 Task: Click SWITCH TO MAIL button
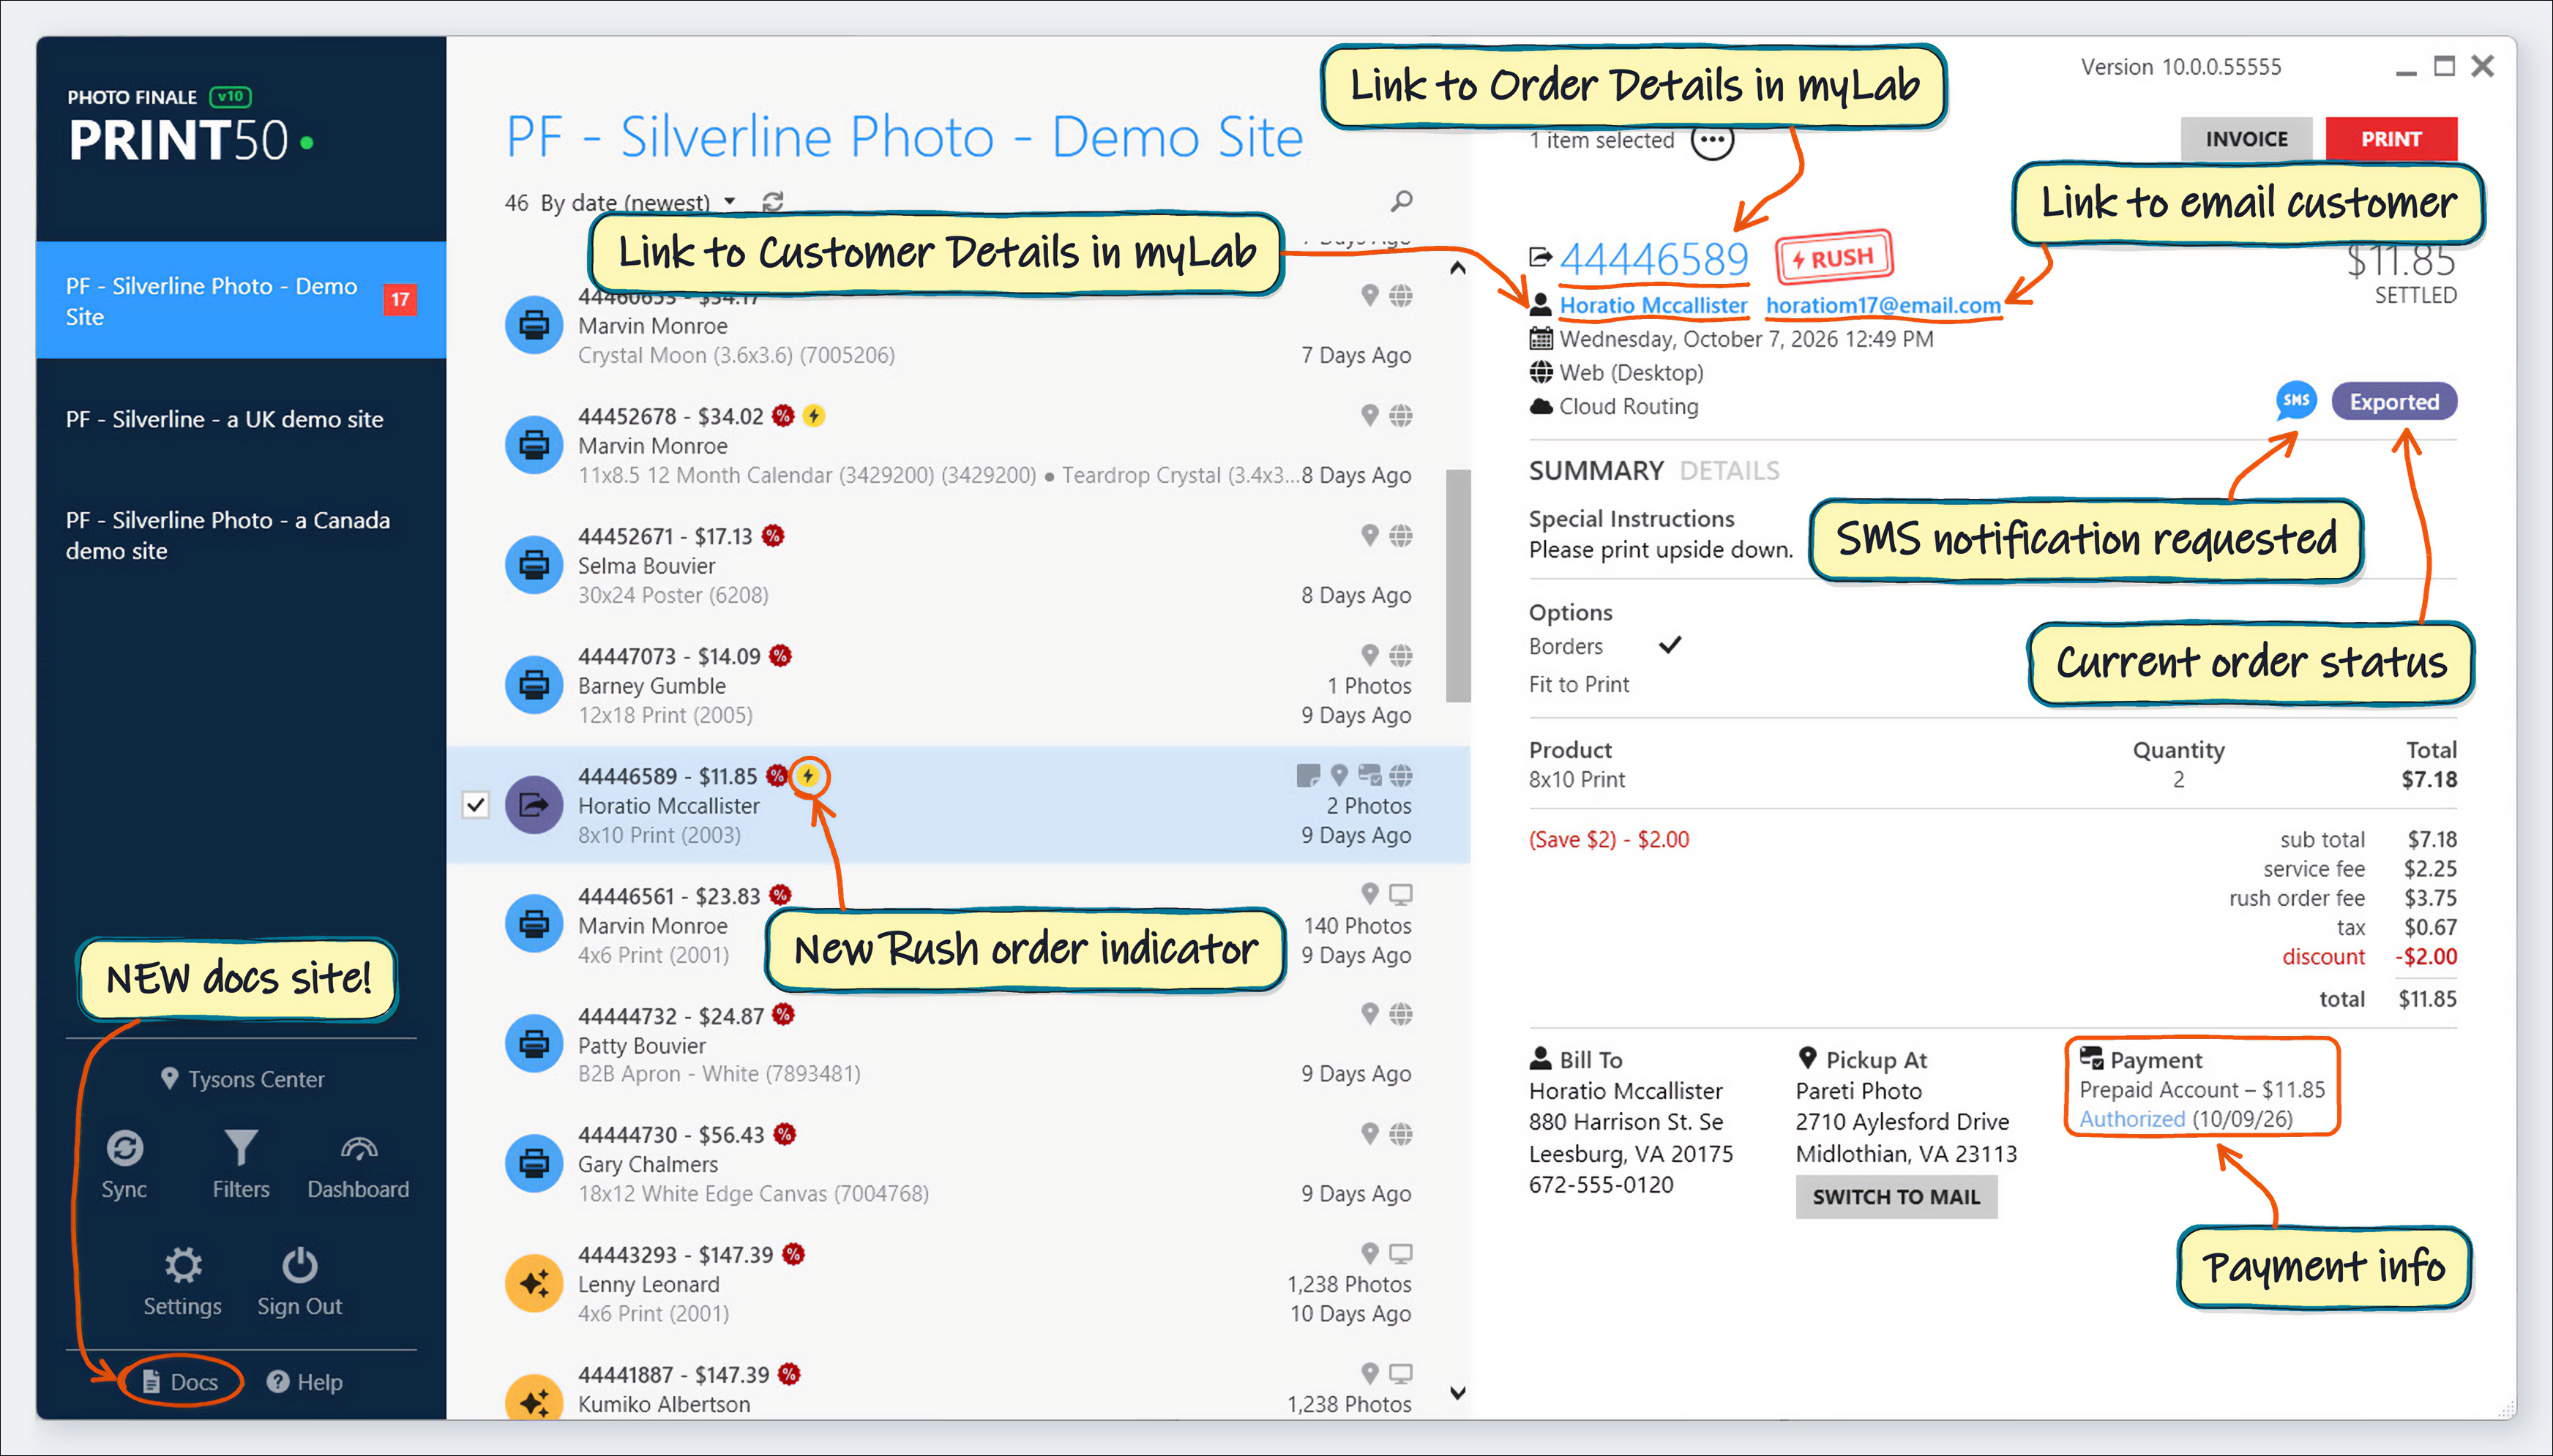[1896, 1197]
